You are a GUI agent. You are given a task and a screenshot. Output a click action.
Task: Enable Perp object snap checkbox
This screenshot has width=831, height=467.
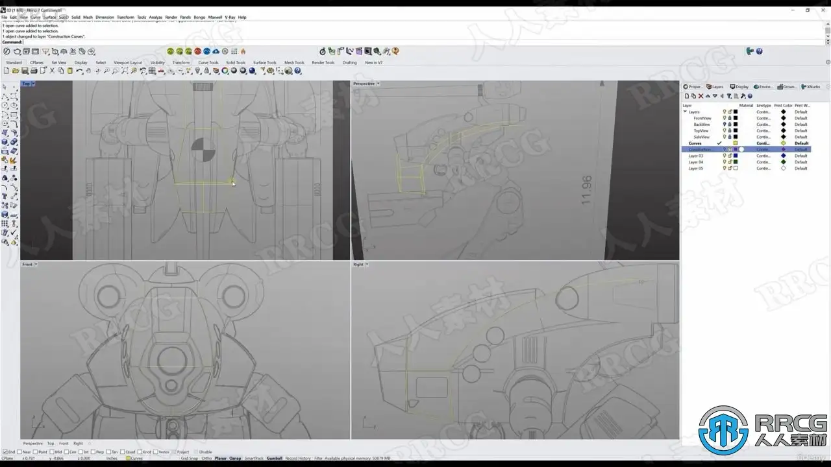[x=93, y=452]
